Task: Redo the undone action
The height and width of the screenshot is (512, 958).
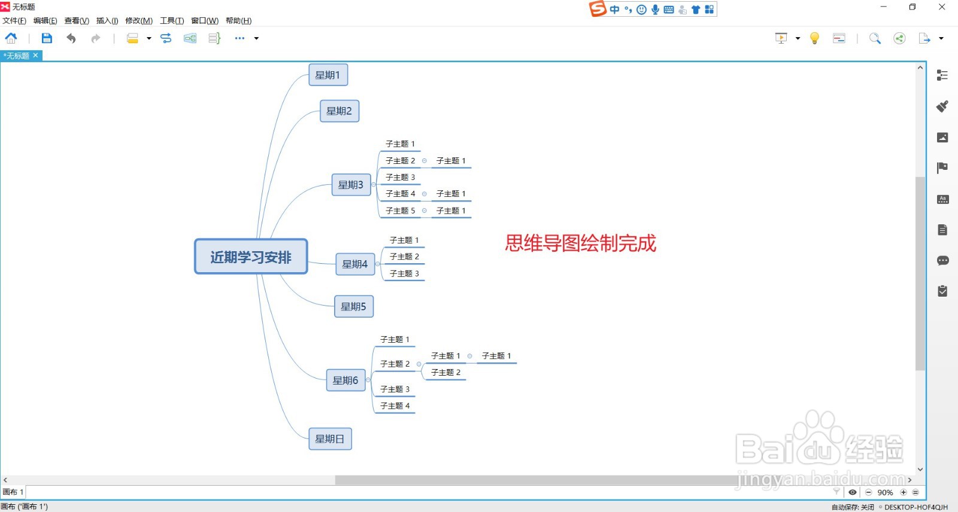Action: (x=95, y=38)
